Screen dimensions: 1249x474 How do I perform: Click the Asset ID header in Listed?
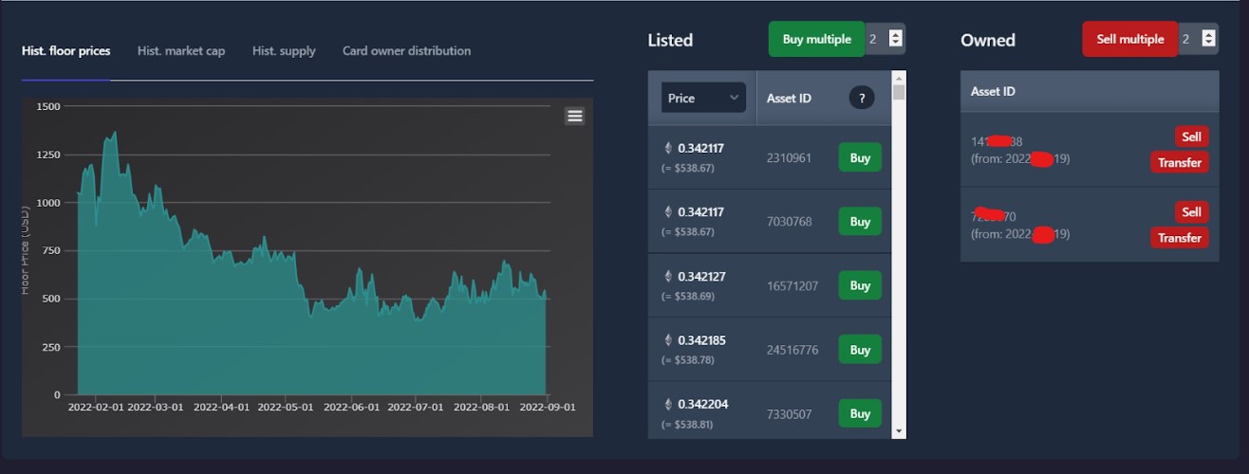click(789, 98)
